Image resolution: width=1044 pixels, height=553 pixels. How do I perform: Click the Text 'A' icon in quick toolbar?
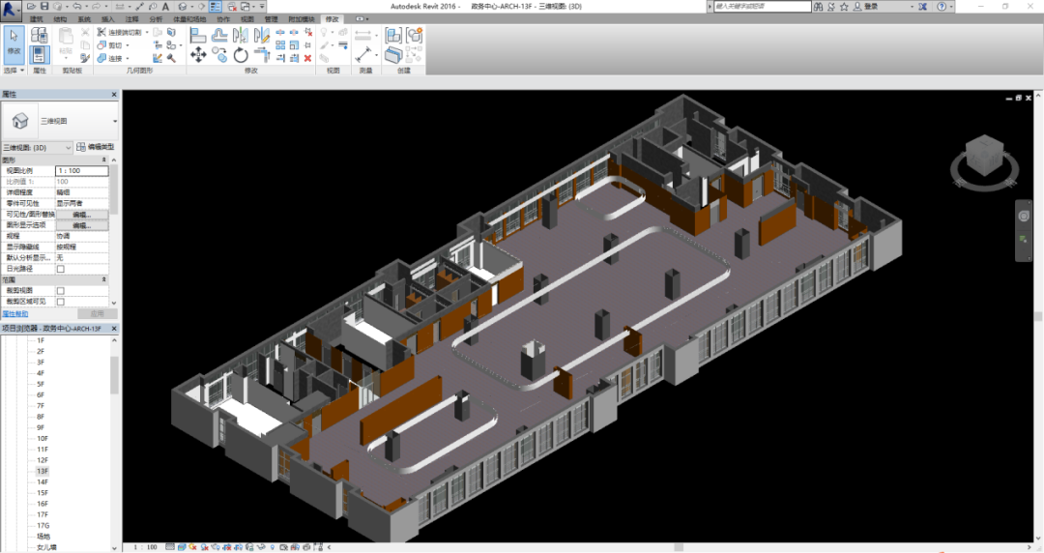point(165,6)
